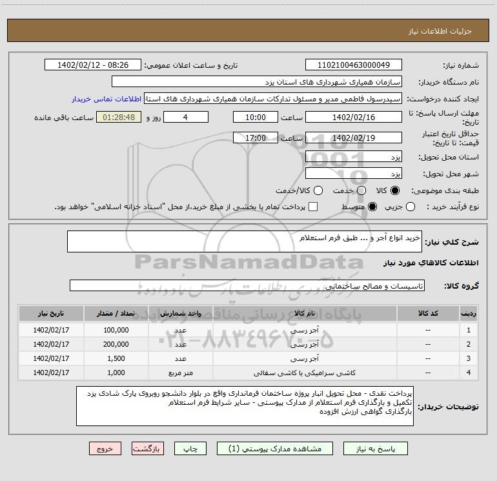This screenshot has height=481, width=497.
Task: Click the شماره نیاز field 1102100463000049
Action: pos(354,65)
